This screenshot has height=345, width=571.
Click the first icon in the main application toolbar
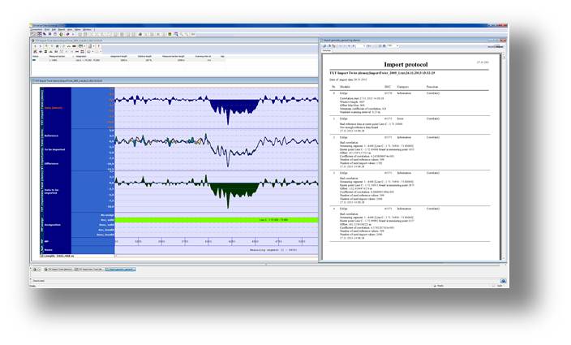(33, 35)
